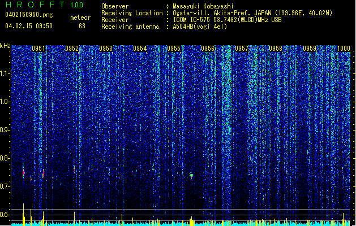Screen dimensions: 356x226
Task: Click the 0.9 kHz frequency label
Action: (x=5, y=130)
